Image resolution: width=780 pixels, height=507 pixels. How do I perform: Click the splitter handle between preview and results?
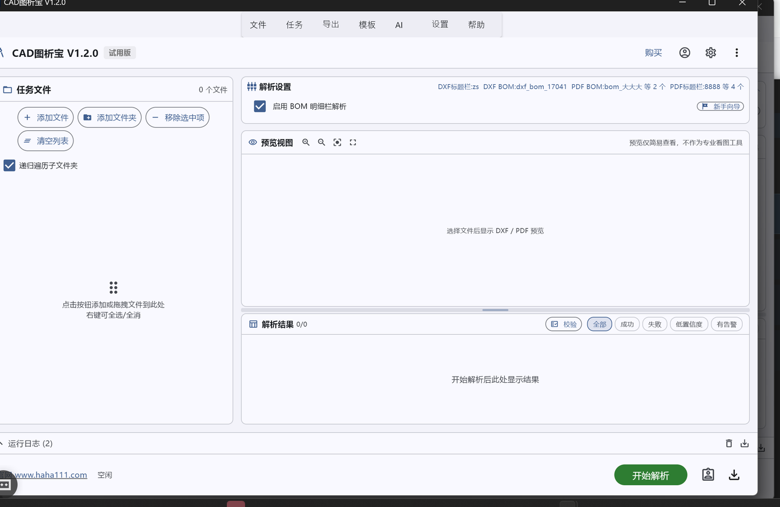click(x=495, y=310)
